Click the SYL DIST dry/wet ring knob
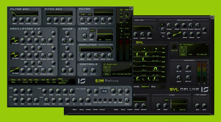This screenshot has height=122, width=221. pyautogui.click(x=155, y=68)
